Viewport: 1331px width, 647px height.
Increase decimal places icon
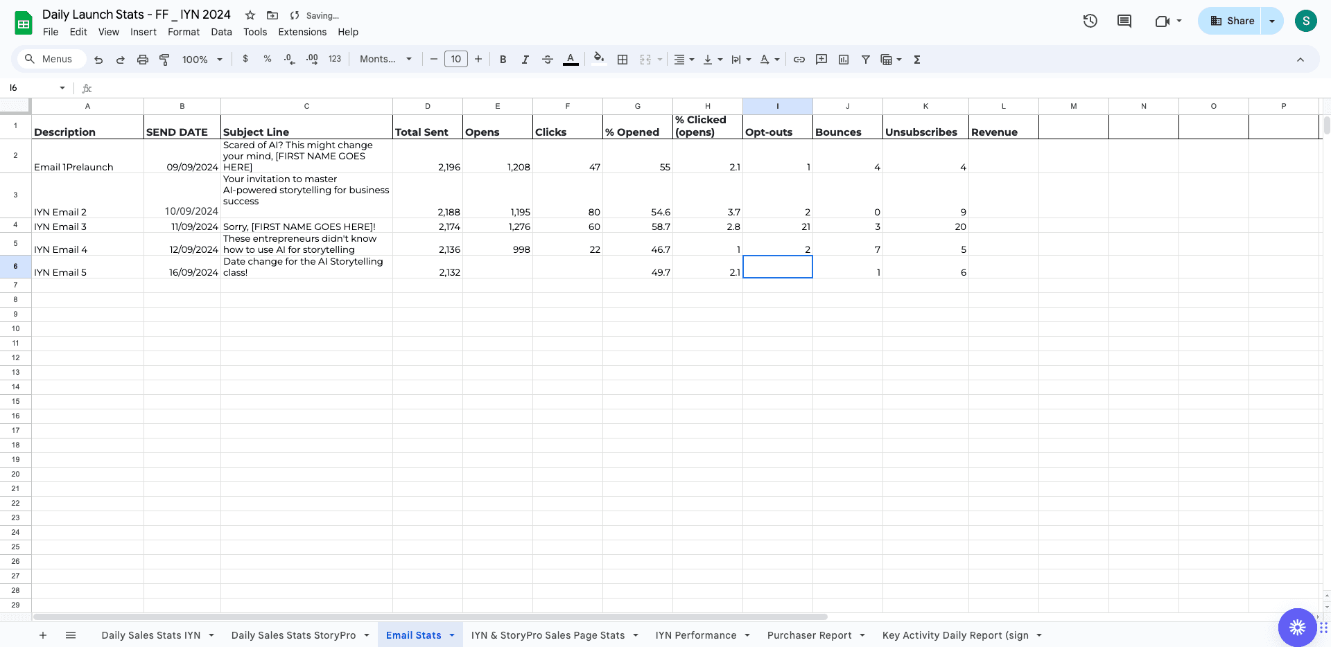click(312, 59)
